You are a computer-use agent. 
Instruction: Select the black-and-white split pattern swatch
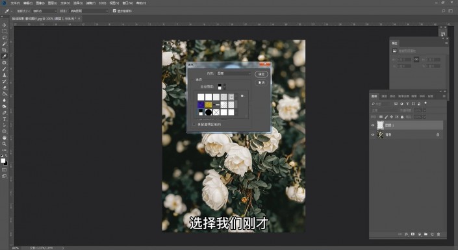pos(201,112)
